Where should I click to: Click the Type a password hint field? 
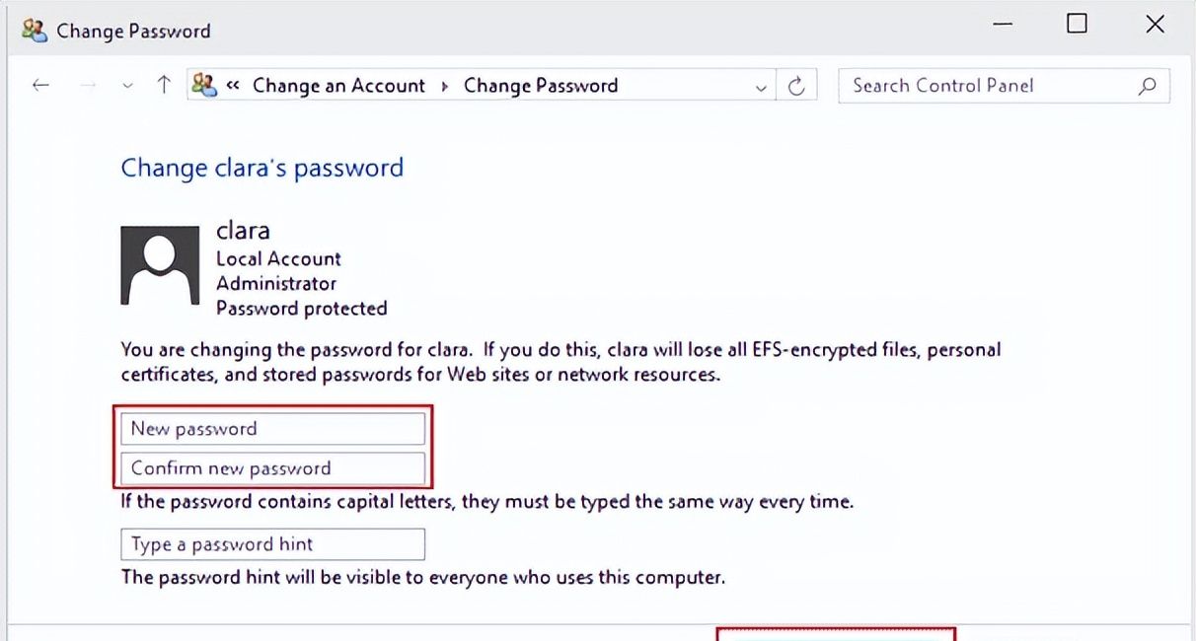coord(271,543)
